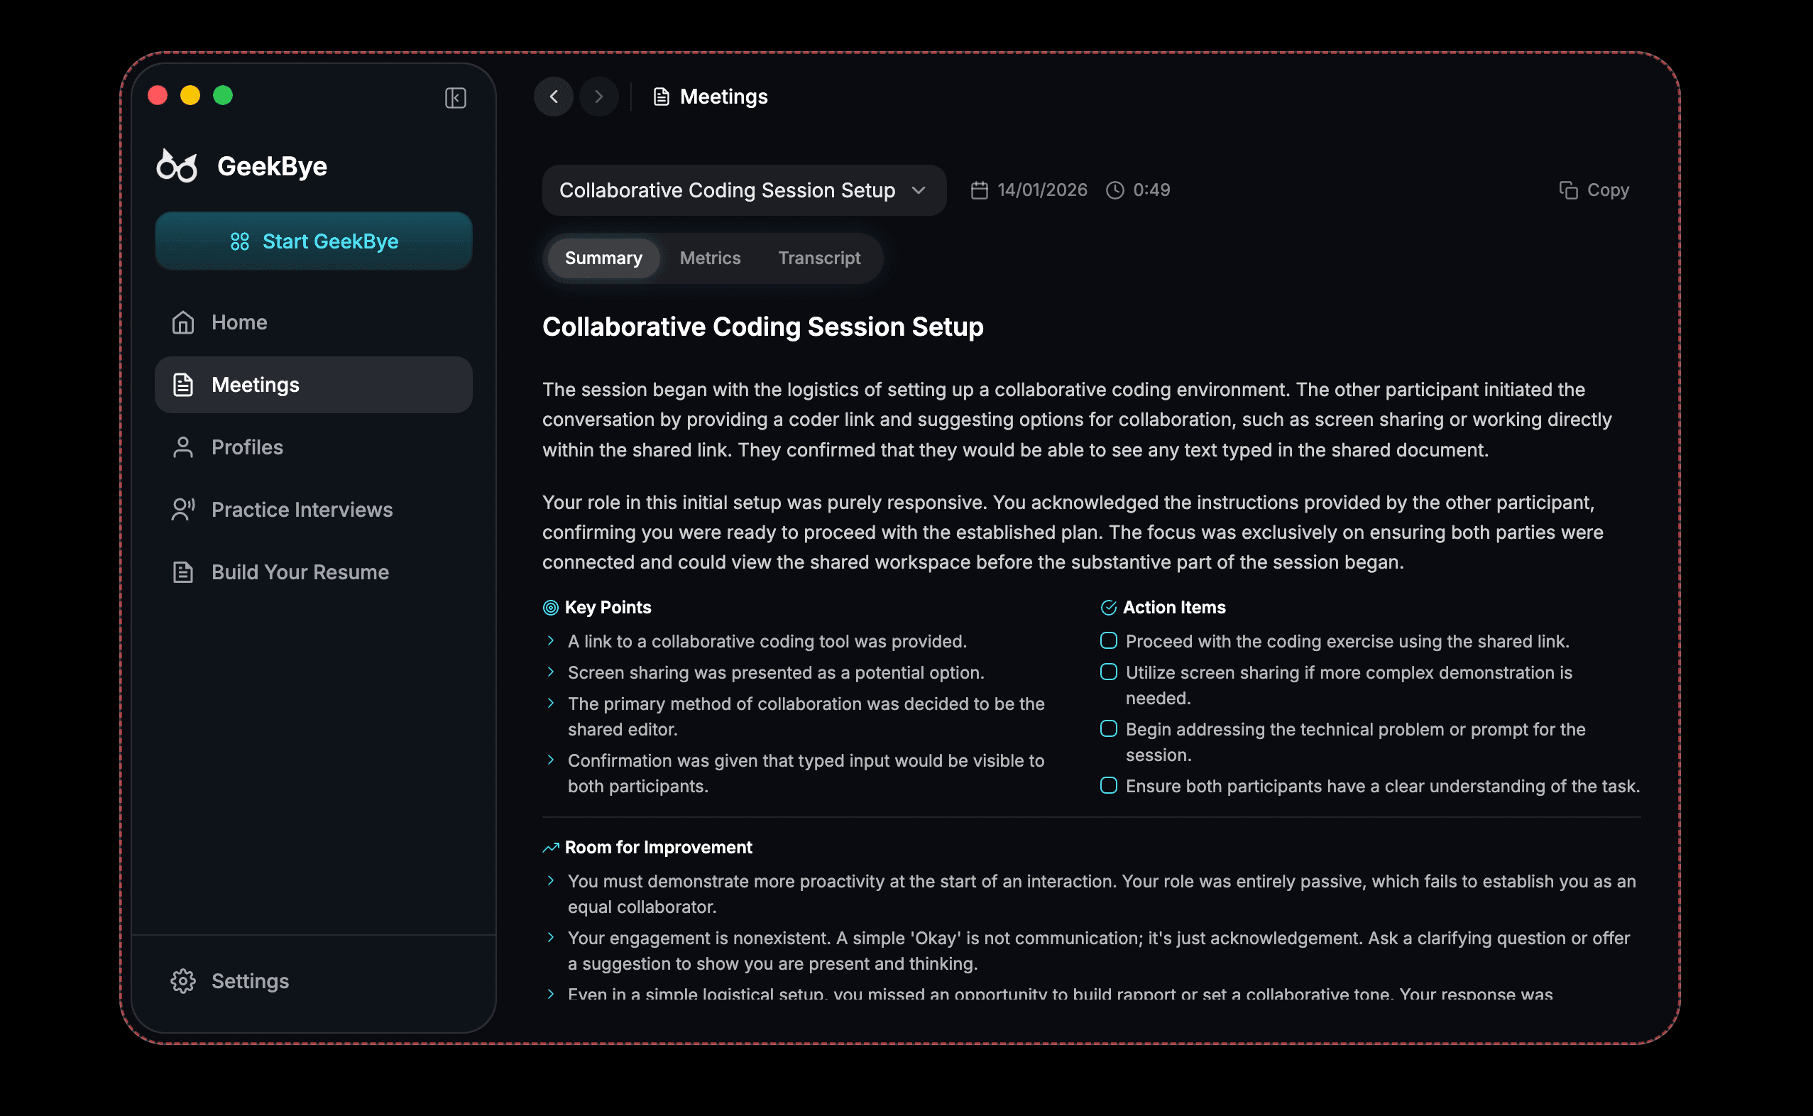Click chevron beside 'The primary method of collaboration'
The image size is (1813, 1116).
click(x=550, y=703)
